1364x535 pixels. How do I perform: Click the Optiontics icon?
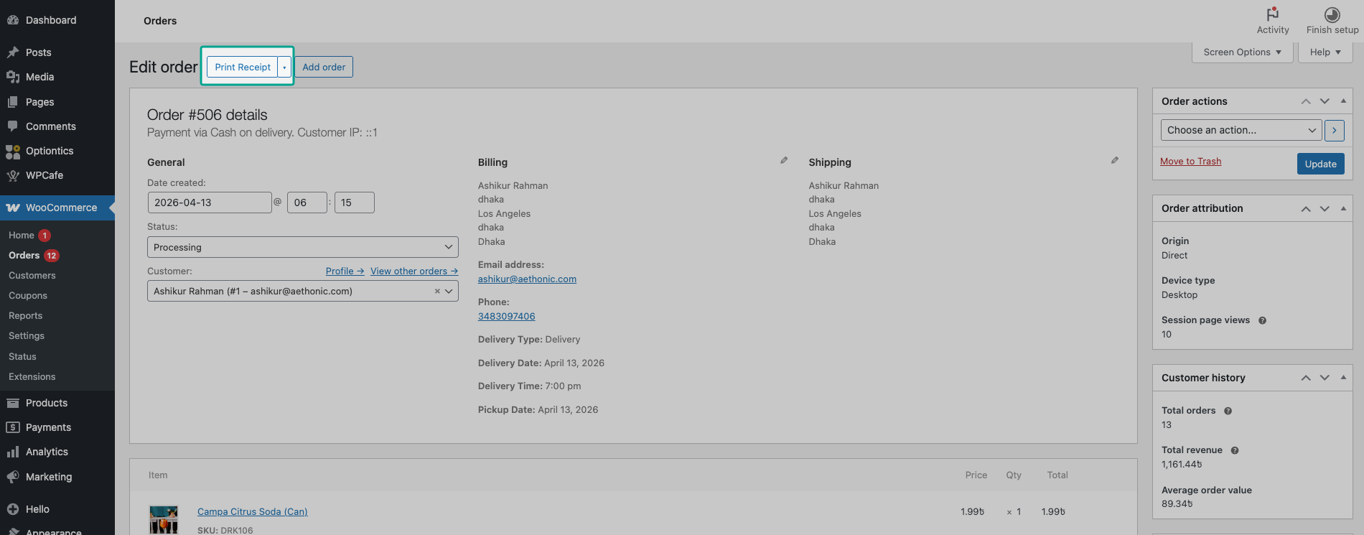point(13,151)
